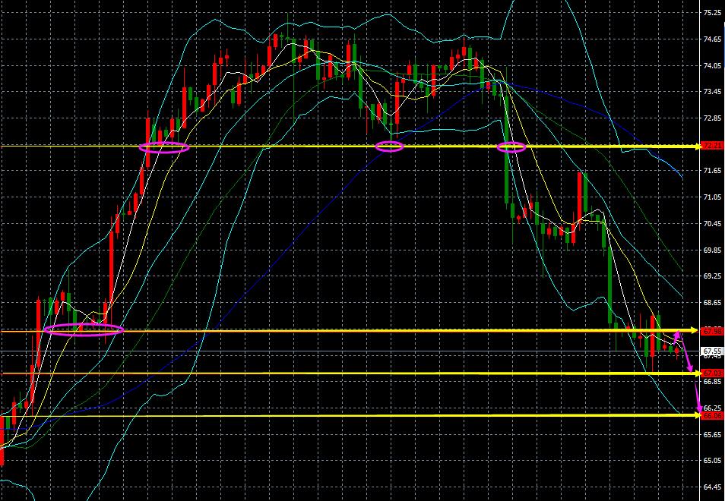Select the 74.65 price scale value
725x501 pixels.
click(x=712, y=39)
